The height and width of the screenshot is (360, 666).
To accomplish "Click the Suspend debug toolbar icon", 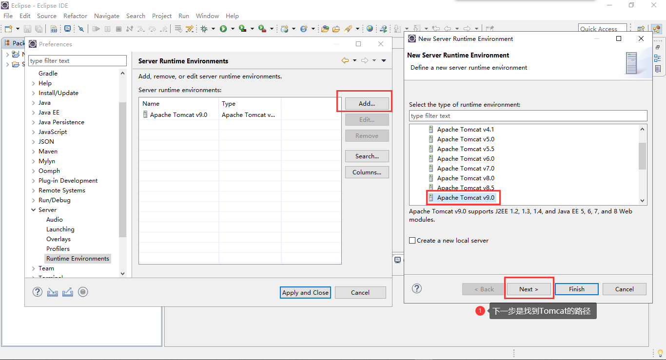I will tap(107, 29).
